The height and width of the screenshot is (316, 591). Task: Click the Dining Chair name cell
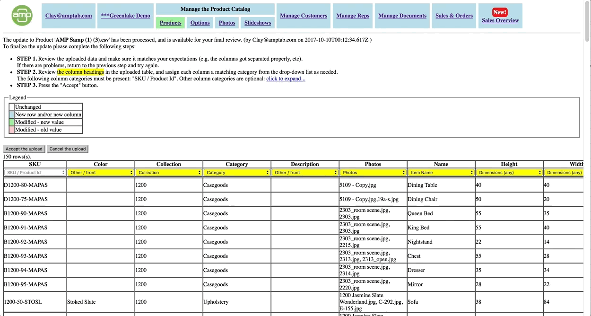click(441, 199)
